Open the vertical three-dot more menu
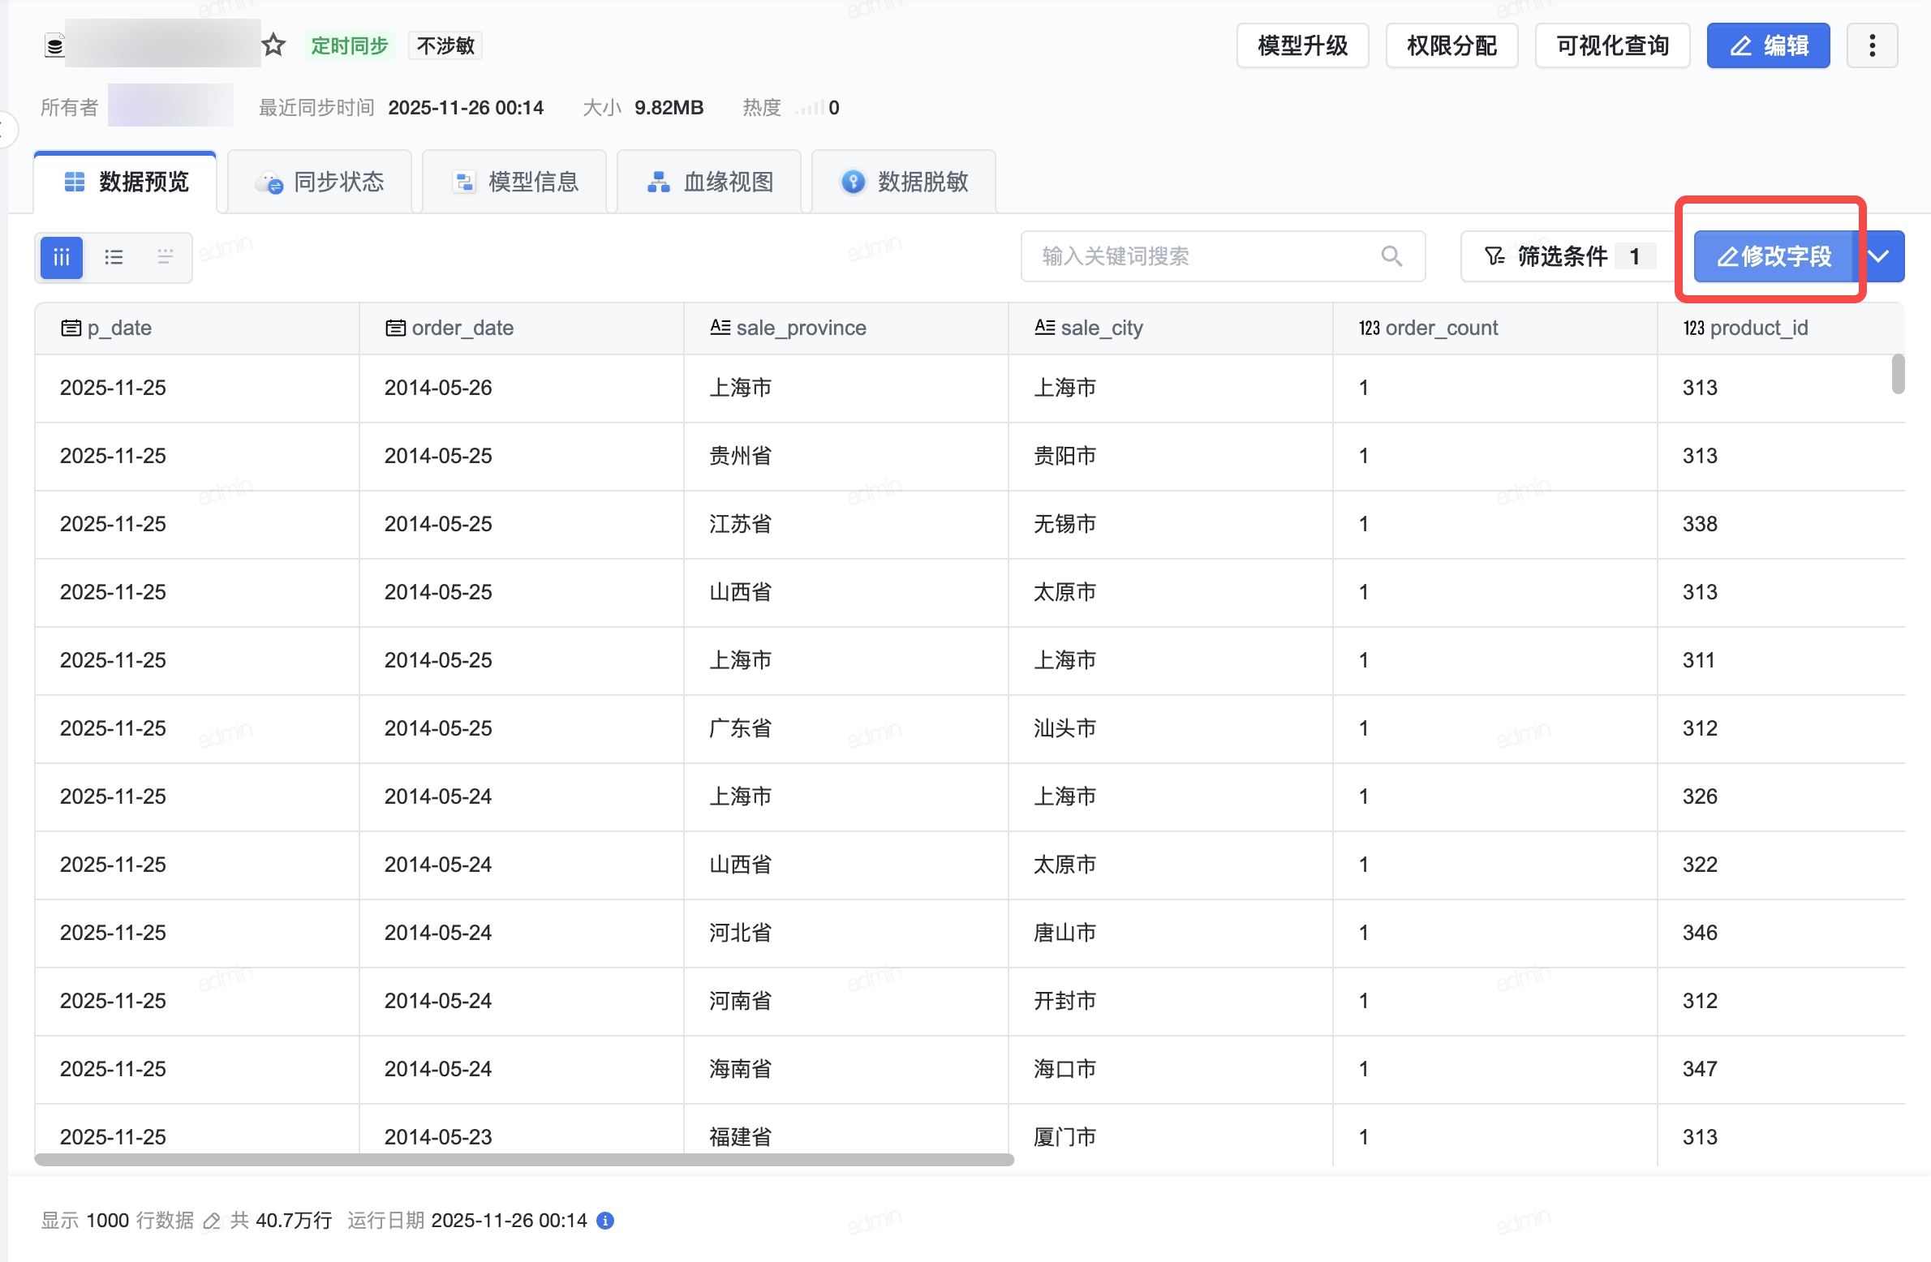Image resolution: width=1931 pixels, height=1262 pixels. point(1872,45)
